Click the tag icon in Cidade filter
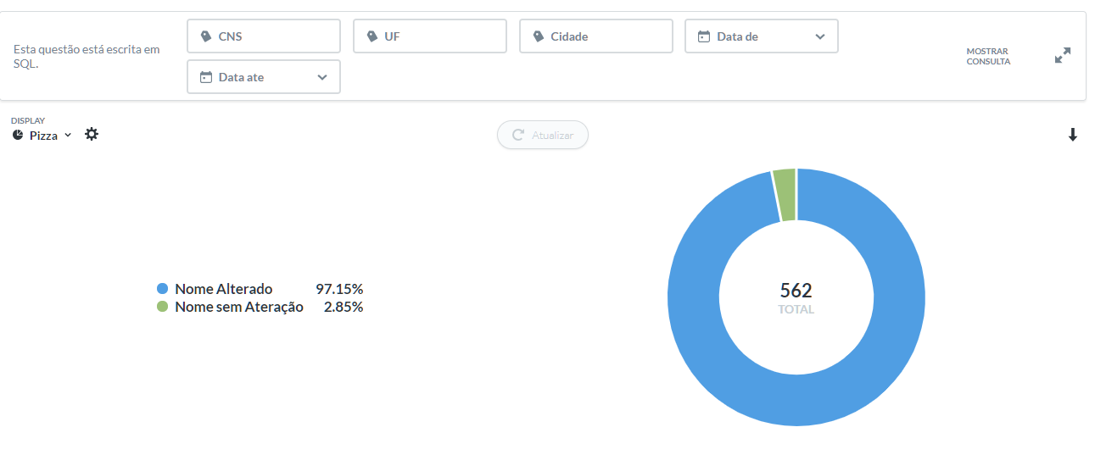This screenshot has height=455, width=1095. pyautogui.click(x=538, y=36)
